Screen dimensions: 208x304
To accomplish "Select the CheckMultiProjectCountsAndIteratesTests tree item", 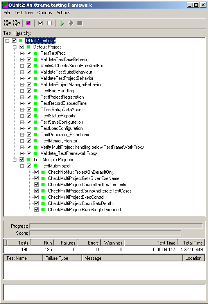I will pyautogui.click(x=87, y=185).
